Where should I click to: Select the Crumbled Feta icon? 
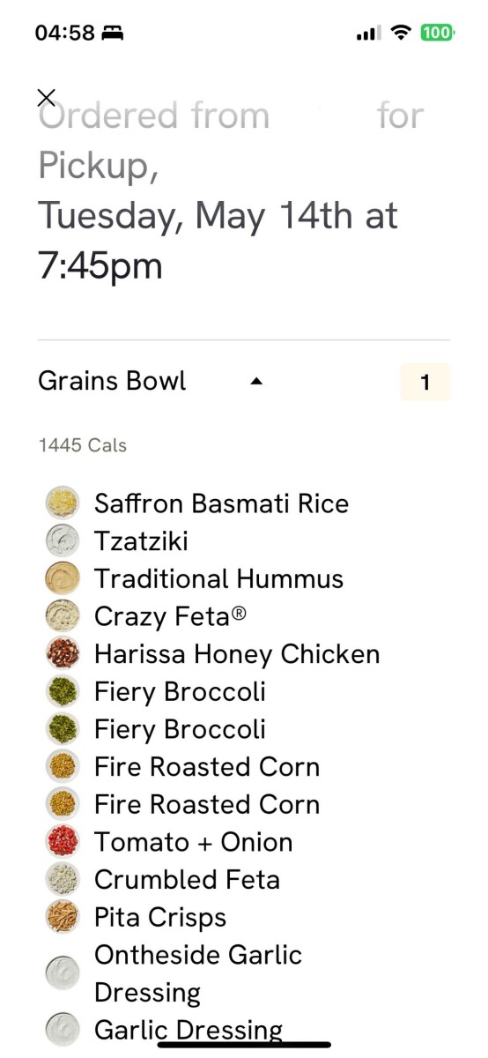pyautogui.click(x=63, y=880)
